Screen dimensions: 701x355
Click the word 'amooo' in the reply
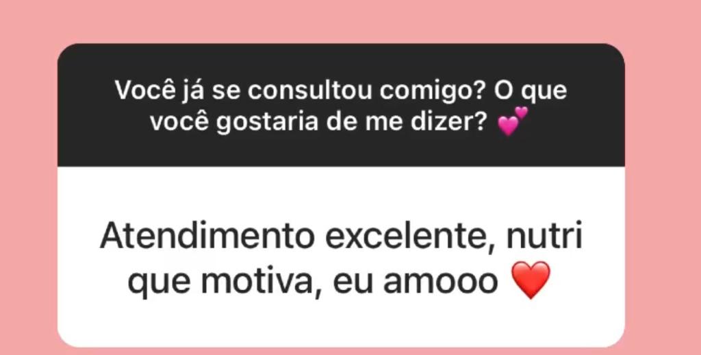pyautogui.click(x=441, y=283)
